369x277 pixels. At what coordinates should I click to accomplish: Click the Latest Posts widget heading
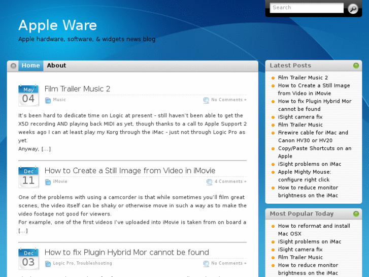(x=290, y=66)
